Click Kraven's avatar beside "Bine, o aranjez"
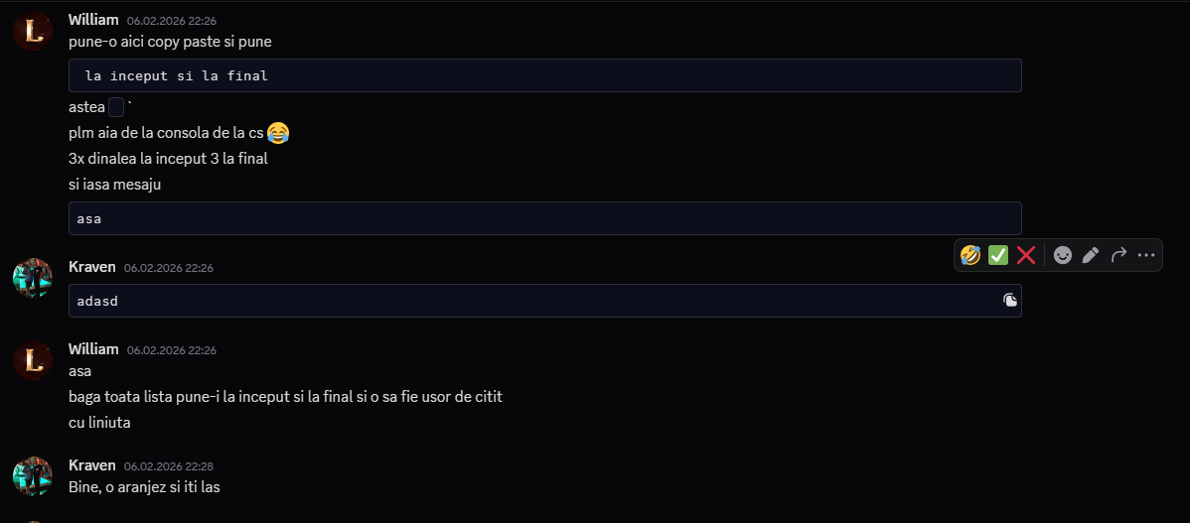The width and height of the screenshot is (1190, 523). pos(33,476)
